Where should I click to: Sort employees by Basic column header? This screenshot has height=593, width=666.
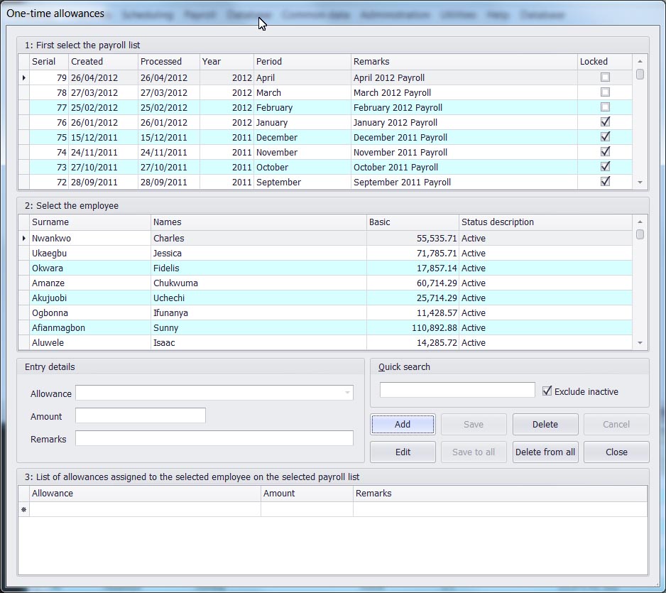pos(412,222)
